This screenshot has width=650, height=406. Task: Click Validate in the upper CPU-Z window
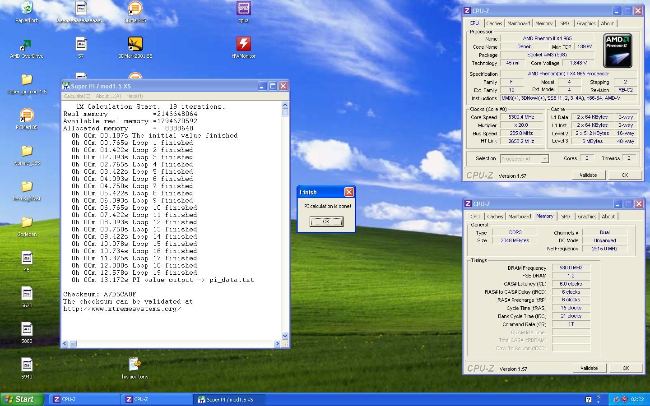click(588, 175)
